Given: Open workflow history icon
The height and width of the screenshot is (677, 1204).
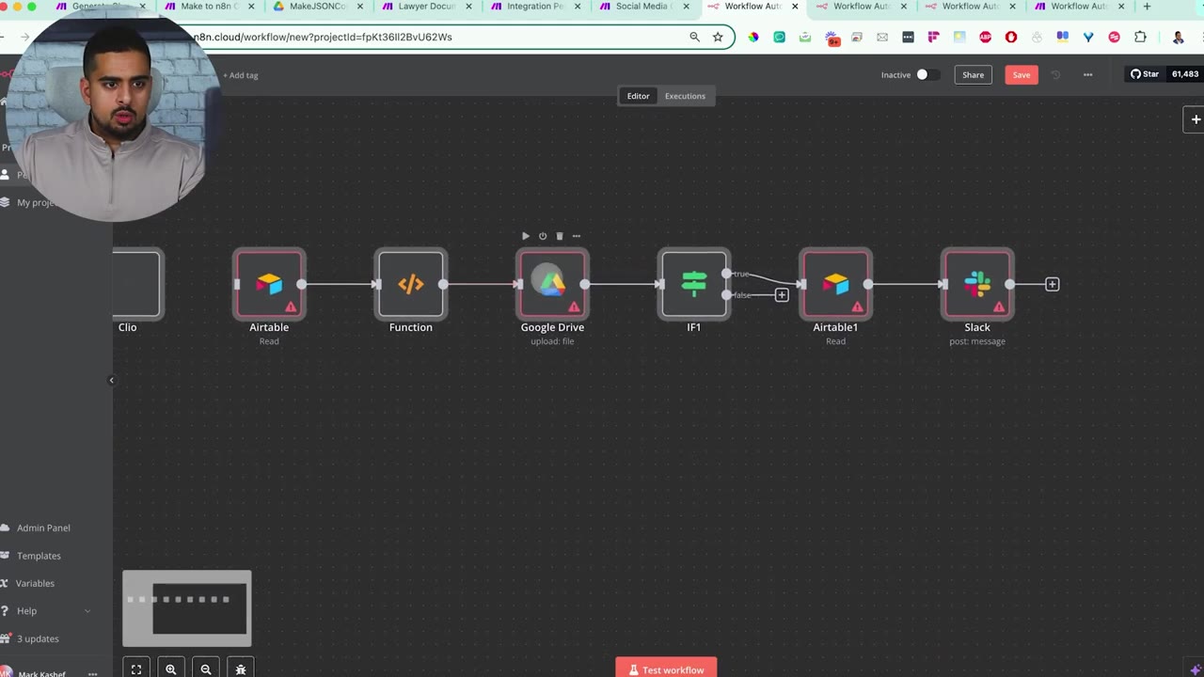Looking at the screenshot, I should [1055, 74].
